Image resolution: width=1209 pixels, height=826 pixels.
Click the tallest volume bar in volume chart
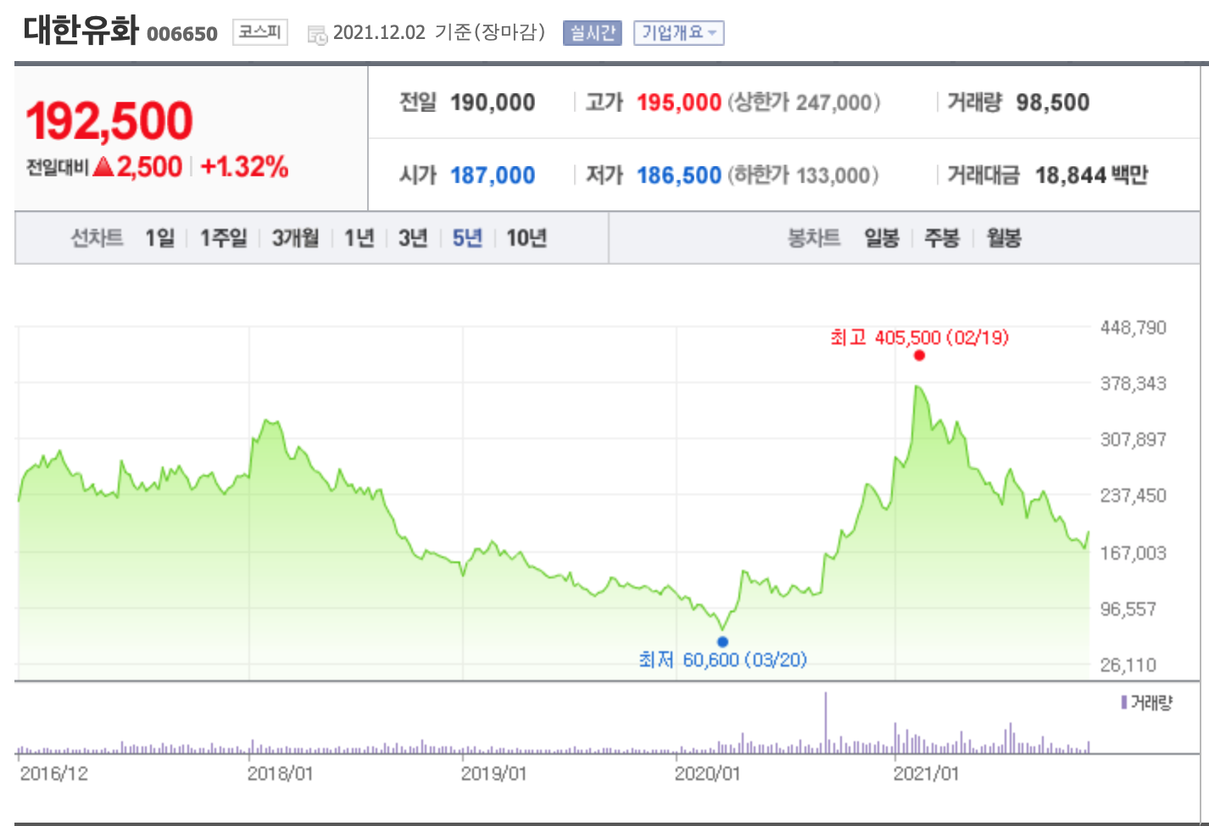[826, 723]
